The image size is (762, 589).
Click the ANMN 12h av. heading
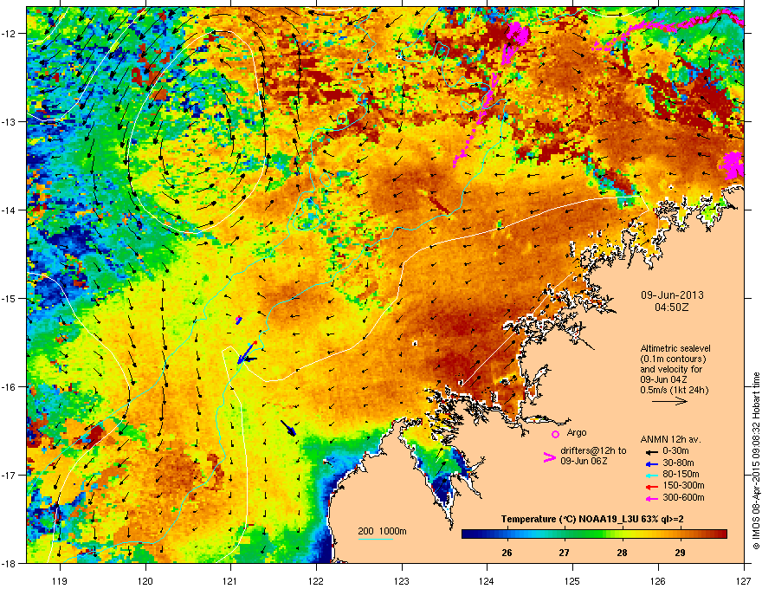670,439
